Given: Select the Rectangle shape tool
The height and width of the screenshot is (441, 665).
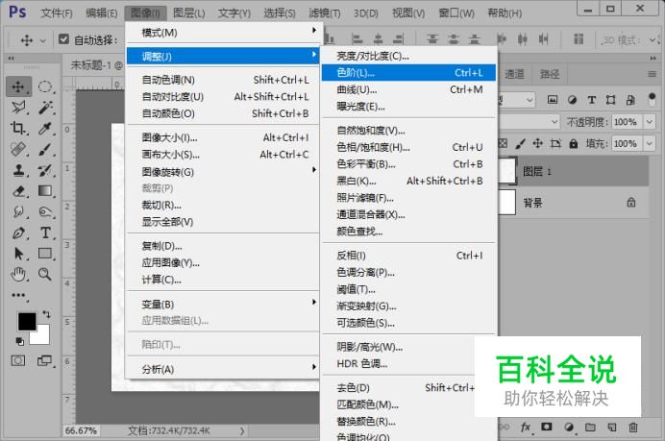Looking at the screenshot, I should coord(45,253).
